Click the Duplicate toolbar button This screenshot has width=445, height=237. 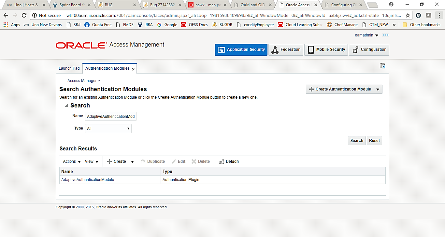click(x=153, y=161)
